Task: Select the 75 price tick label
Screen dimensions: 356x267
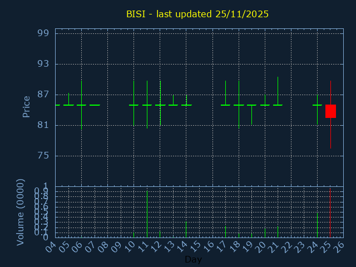Action: click(x=43, y=156)
